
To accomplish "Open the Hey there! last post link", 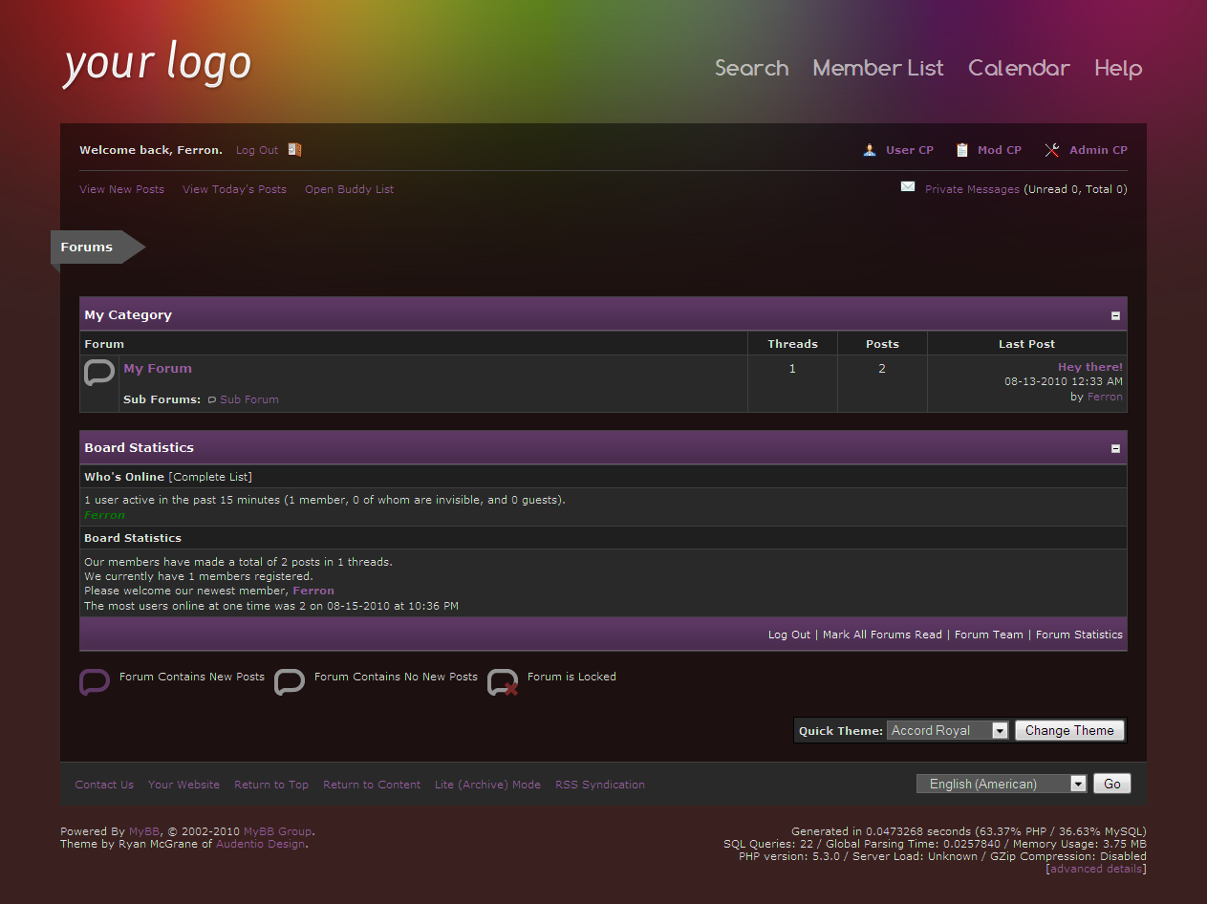I will (x=1089, y=367).
